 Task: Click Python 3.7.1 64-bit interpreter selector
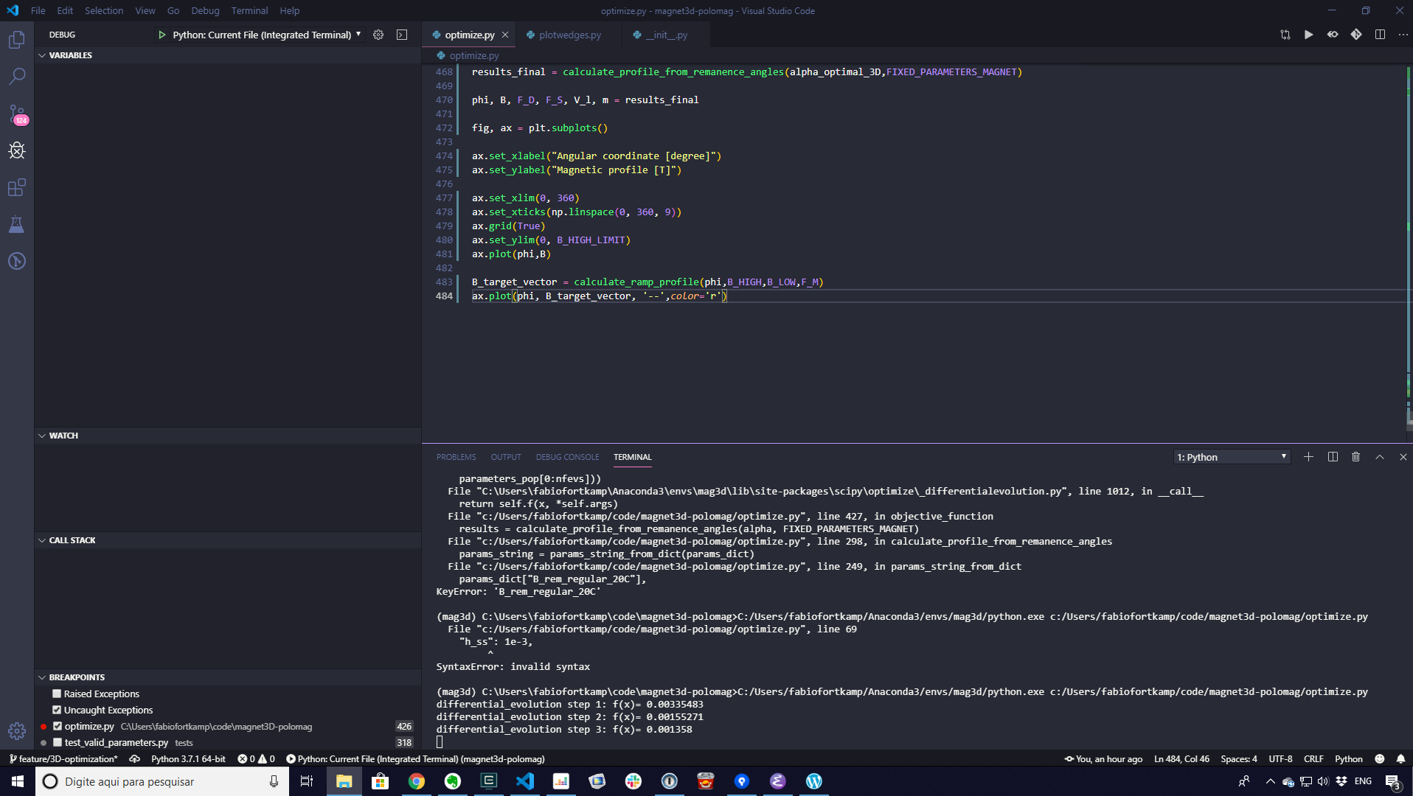tap(188, 758)
